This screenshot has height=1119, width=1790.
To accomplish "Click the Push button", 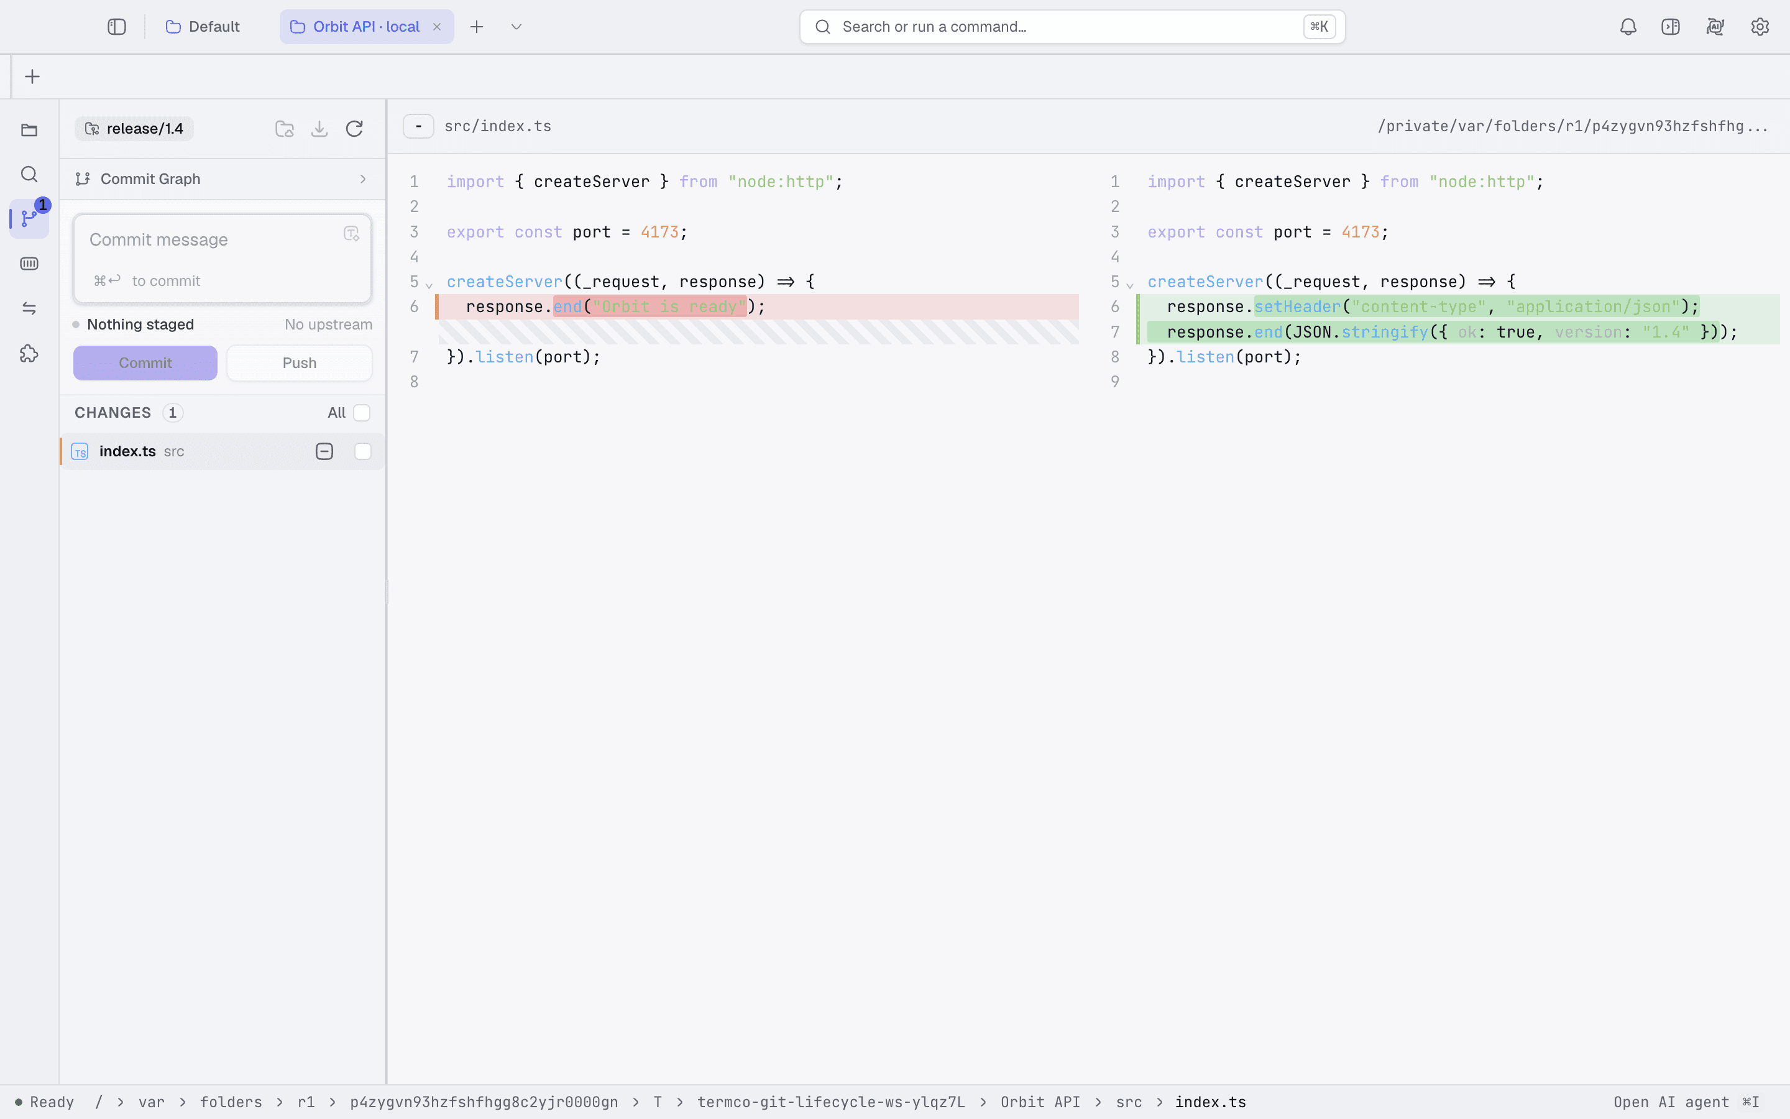I will coord(300,364).
